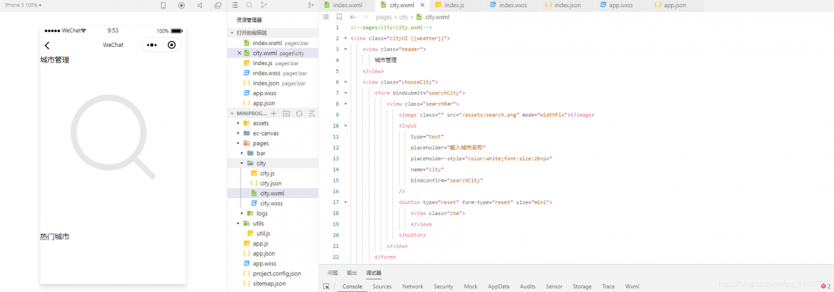
Task: Switch to the index.wxml editor tab
Action: point(347,5)
